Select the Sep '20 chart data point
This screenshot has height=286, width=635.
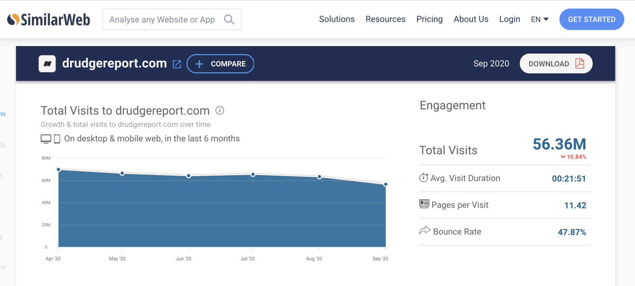coord(386,184)
